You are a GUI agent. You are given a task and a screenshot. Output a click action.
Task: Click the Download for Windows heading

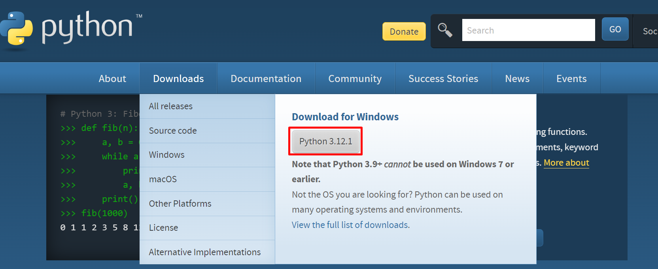345,117
